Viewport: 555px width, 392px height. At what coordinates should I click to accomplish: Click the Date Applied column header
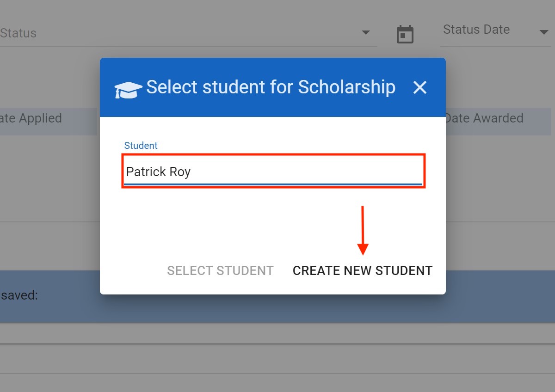(x=31, y=118)
